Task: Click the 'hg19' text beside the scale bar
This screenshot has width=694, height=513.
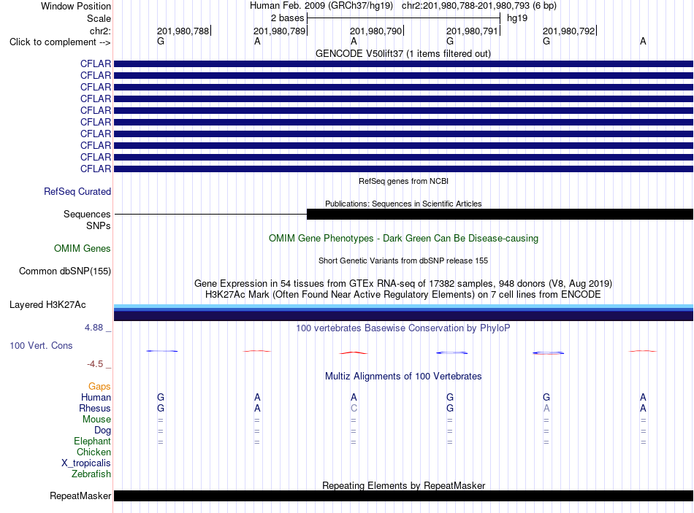Action: click(x=517, y=18)
